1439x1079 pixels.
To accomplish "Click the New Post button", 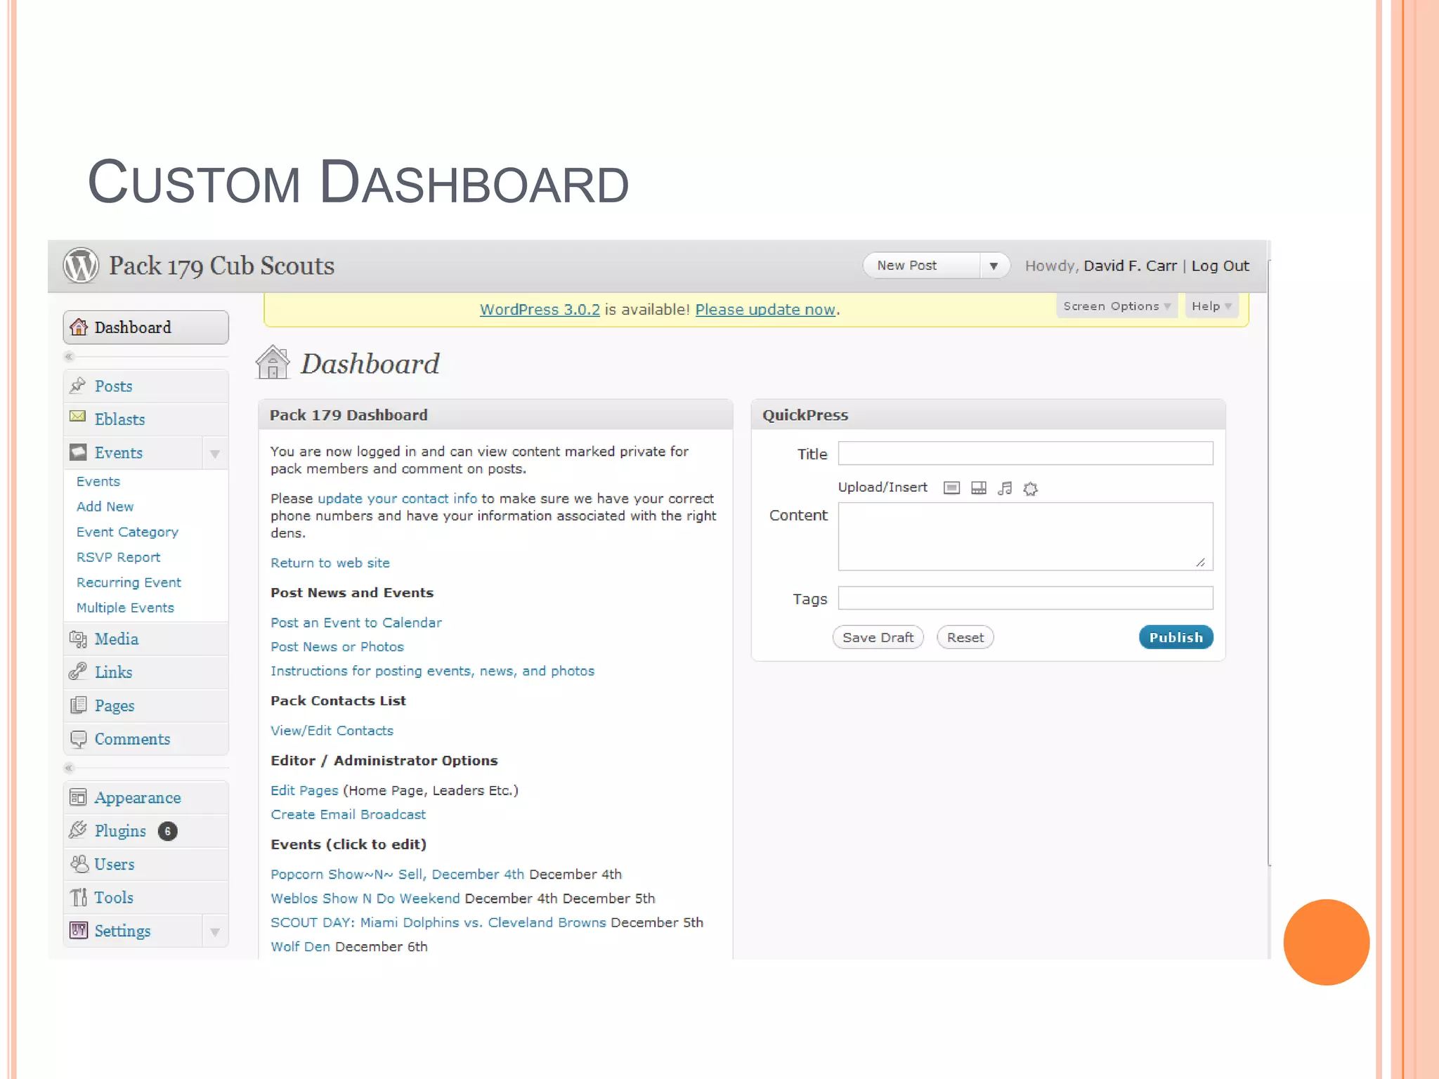I will tap(921, 266).
